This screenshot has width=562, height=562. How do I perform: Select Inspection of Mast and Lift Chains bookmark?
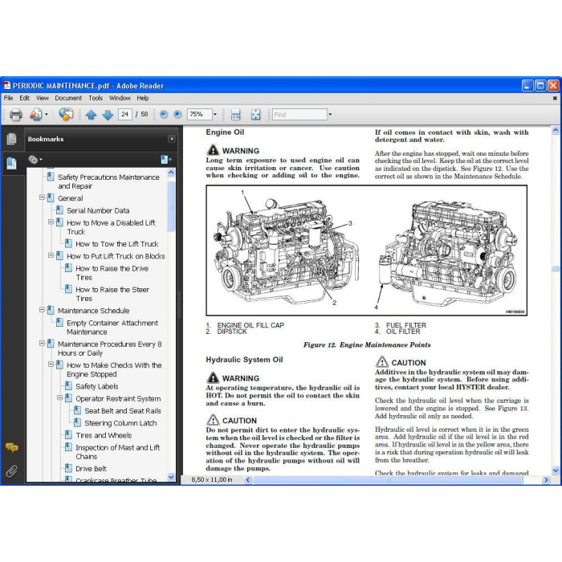pos(117,452)
